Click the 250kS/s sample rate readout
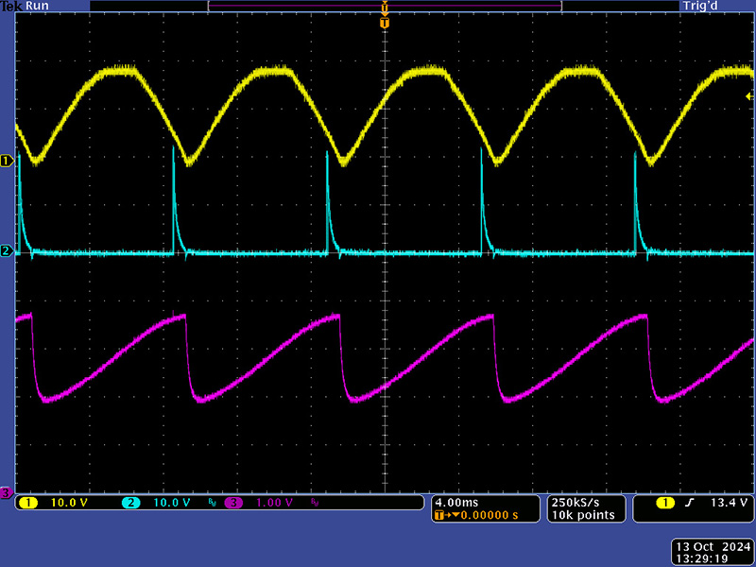 [575, 502]
